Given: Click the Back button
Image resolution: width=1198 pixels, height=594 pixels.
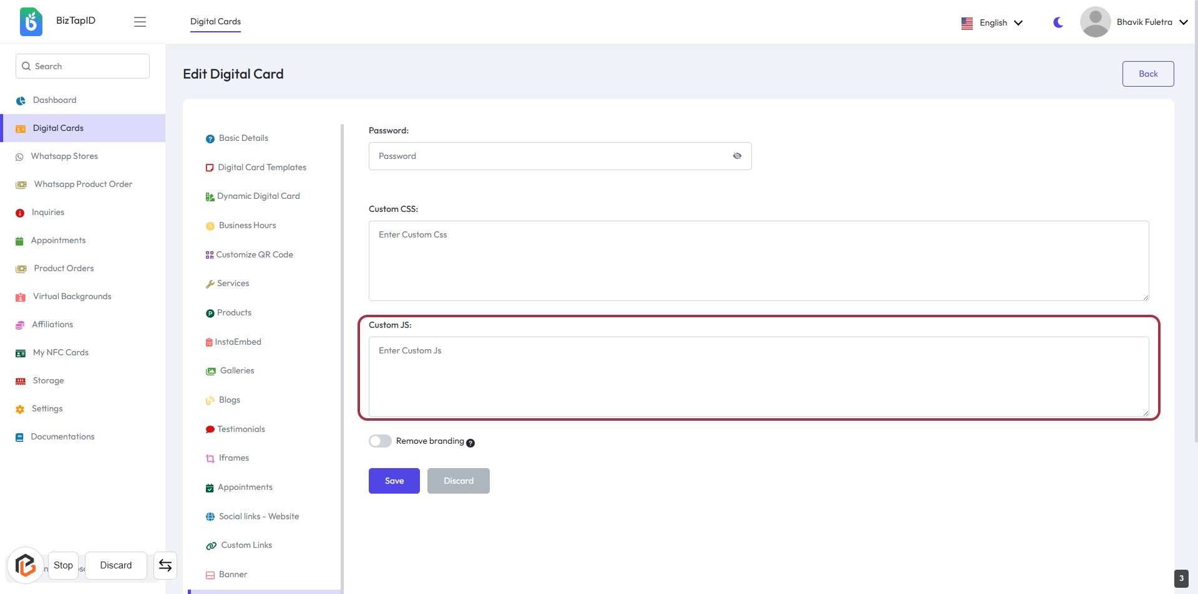Looking at the screenshot, I should pos(1147,74).
